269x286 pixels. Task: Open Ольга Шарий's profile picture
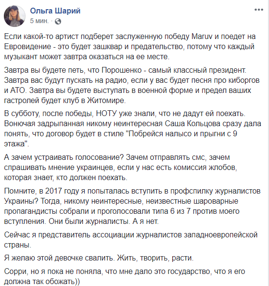click(x=14, y=16)
